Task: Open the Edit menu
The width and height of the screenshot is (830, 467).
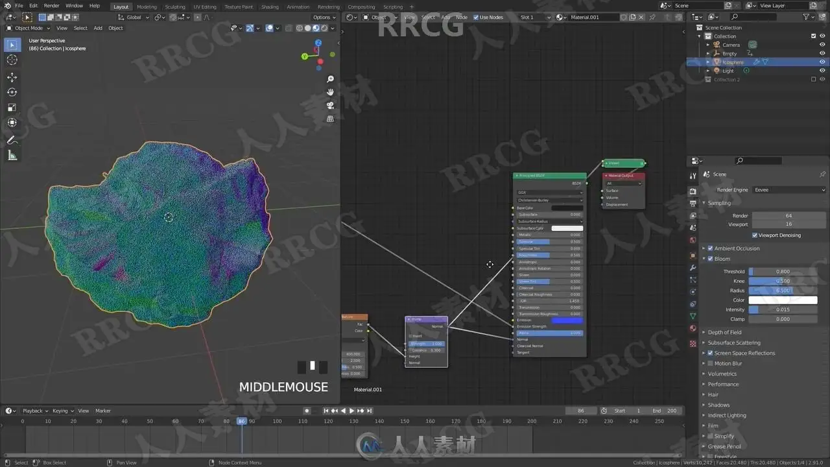Action: 33,6
